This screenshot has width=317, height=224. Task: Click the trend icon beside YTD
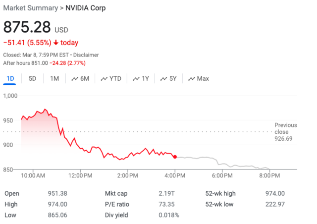click(x=104, y=79)
